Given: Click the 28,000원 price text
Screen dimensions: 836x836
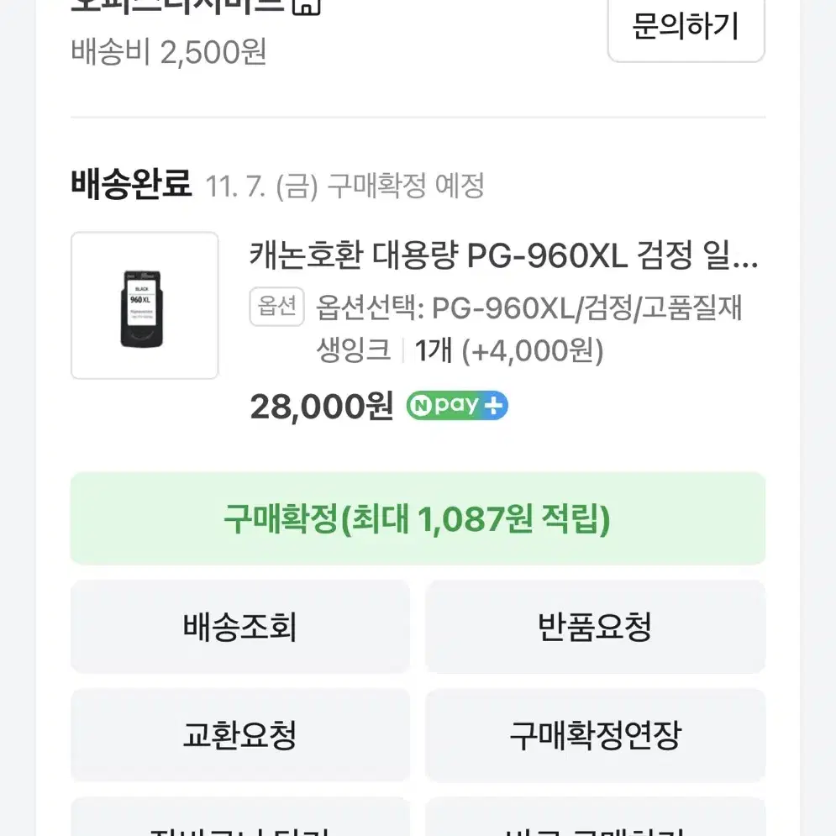Looking at the screenshot, I should [320, 406].
